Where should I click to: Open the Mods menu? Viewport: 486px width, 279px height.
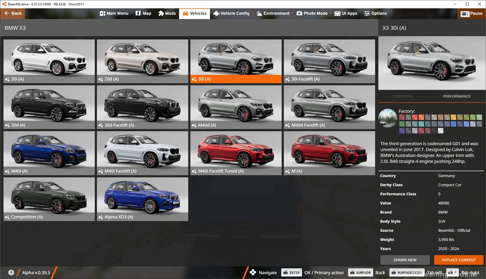pyautogui.click(x=167, y=13)
